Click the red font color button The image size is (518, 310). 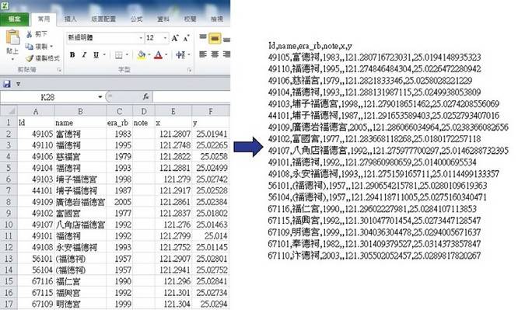point(158,55)
